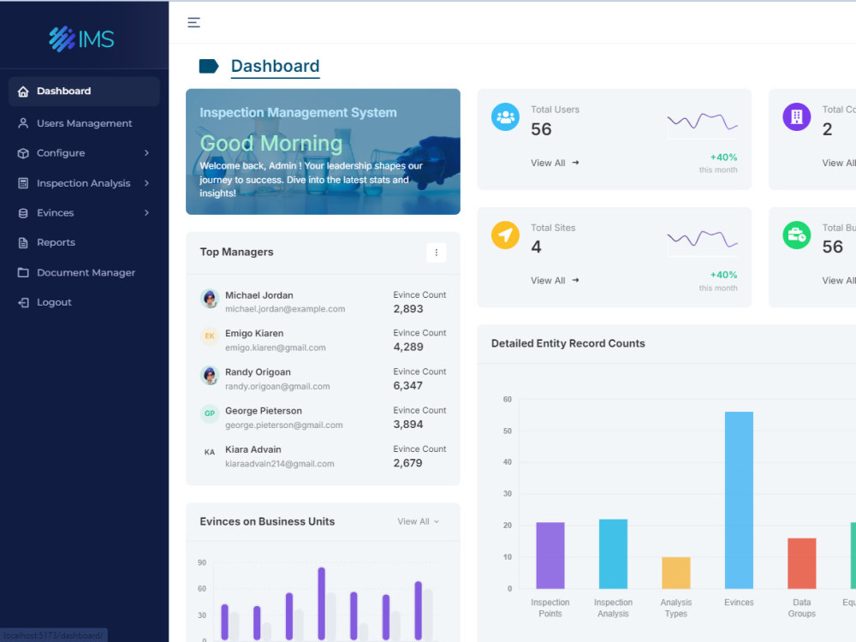Expand the Inspection Analysis submenu chevron
This screenshot has width=856, height=642.
pos(146,183)
